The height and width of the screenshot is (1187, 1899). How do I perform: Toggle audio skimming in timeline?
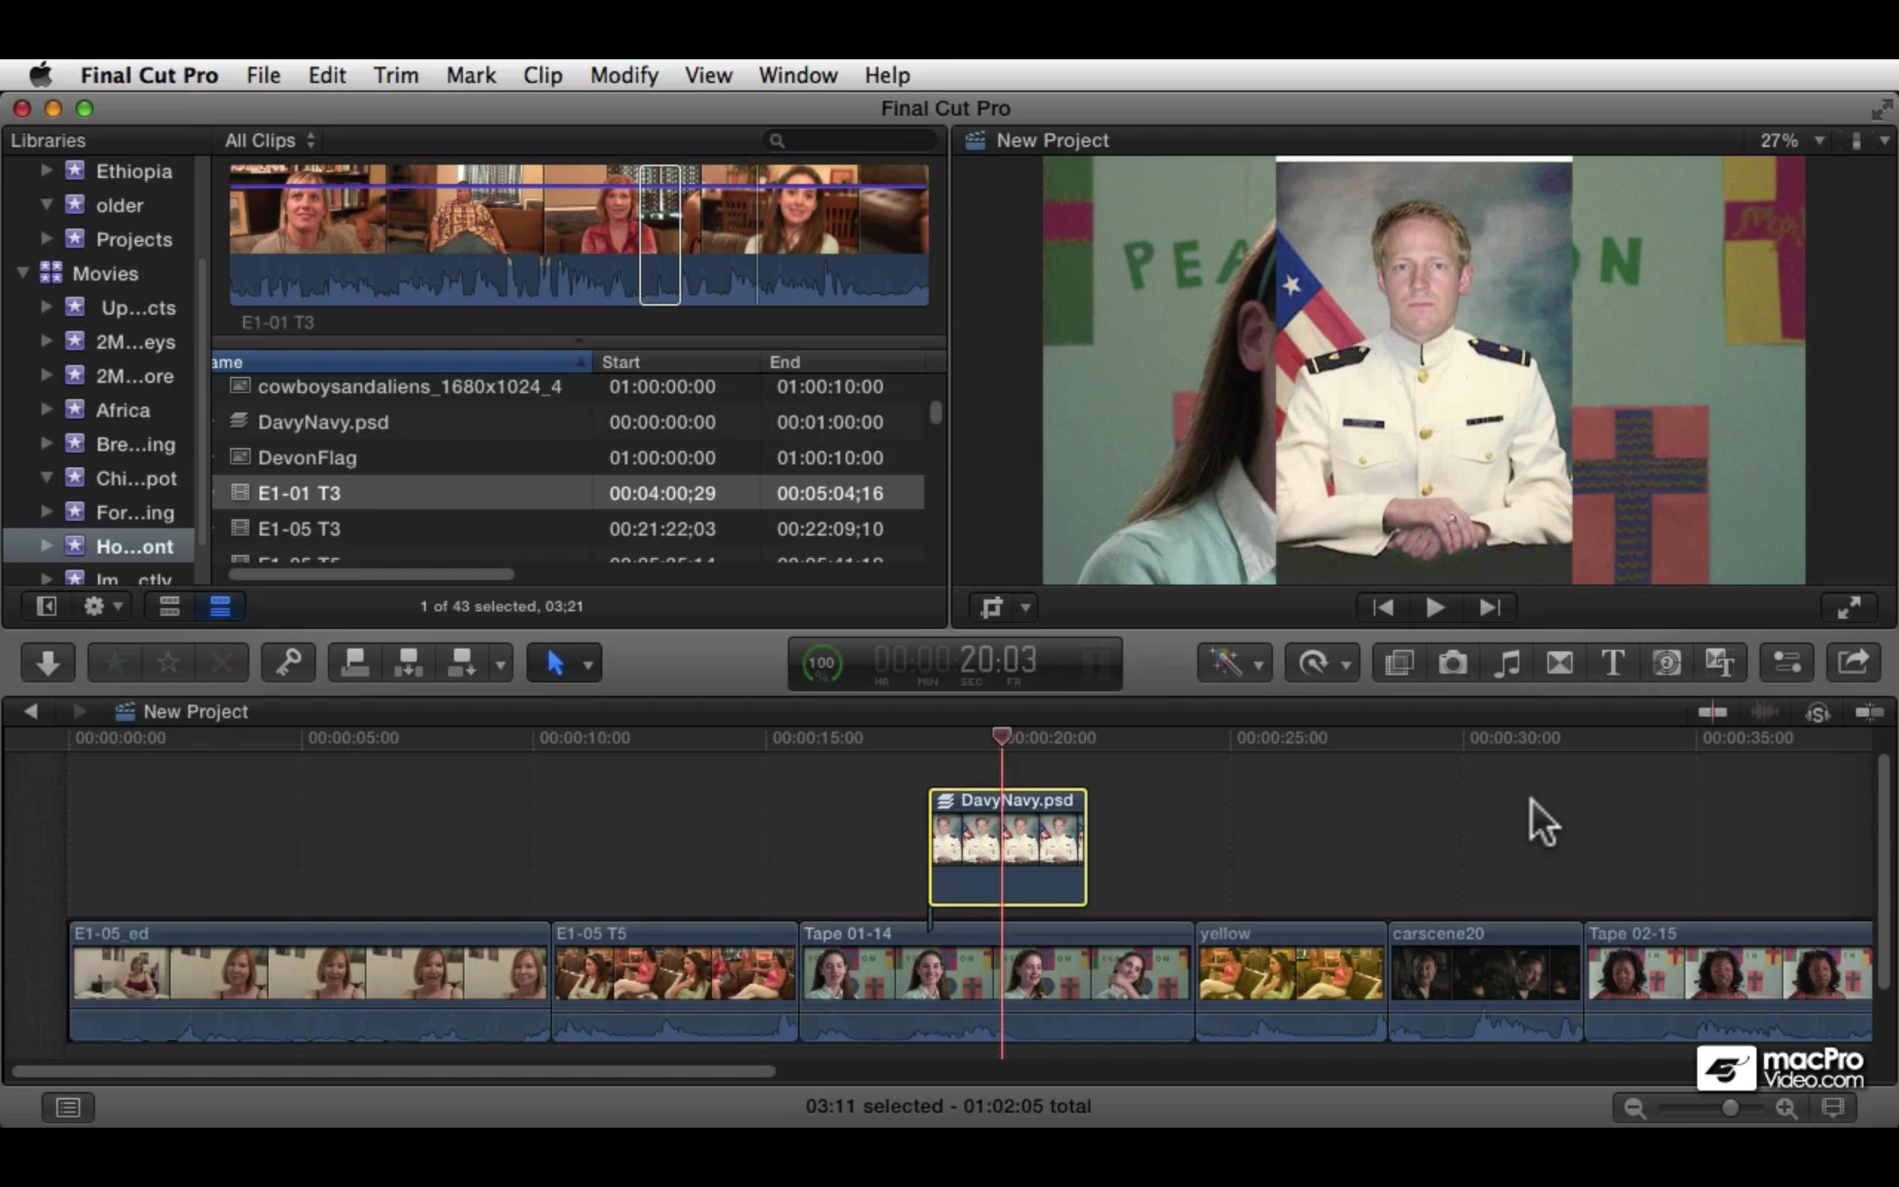1765,712
